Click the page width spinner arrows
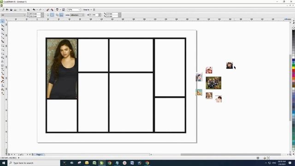This screenshot has width=295, height=166. tap(42, 14)
